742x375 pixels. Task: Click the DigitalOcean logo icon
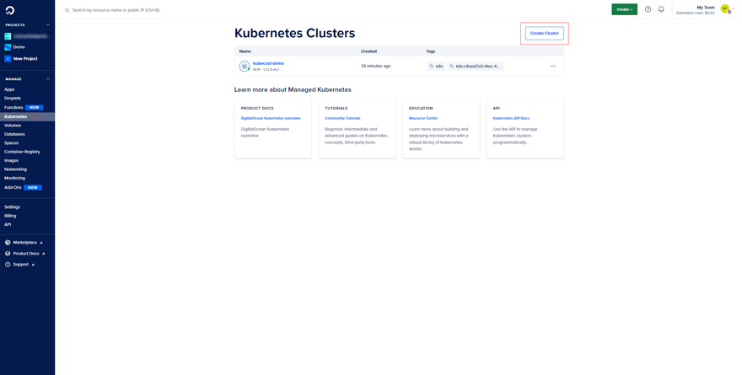(8, 9)
